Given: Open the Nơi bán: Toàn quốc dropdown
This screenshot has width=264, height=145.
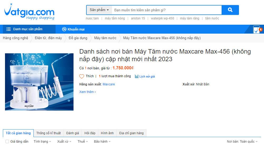Looking at the screenshot, I should [242, 142].
